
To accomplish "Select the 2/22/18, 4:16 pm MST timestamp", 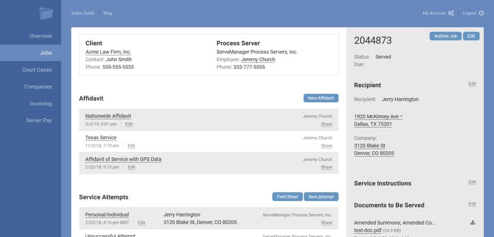I will tap(107, 223).
